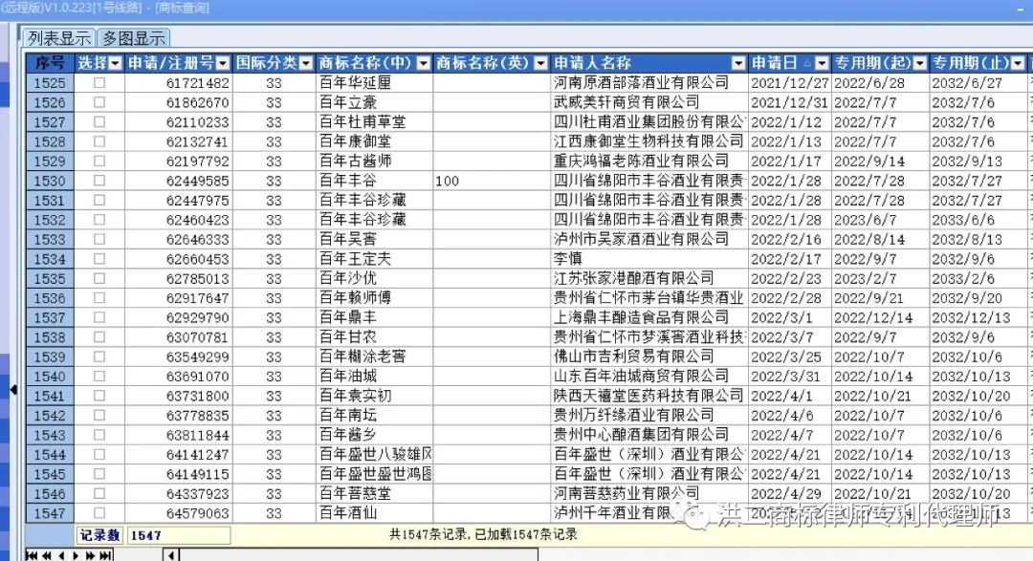Click applicant 佛山市吉利贸易有限公司
The width and height of the screenshot is (1033, 561).
[x=634, y=356]
